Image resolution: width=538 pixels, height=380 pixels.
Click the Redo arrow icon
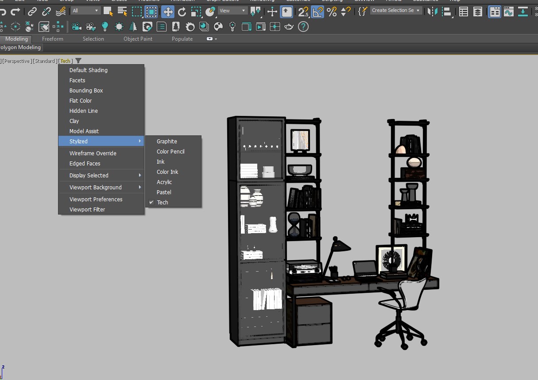click(x=15, y=12)
